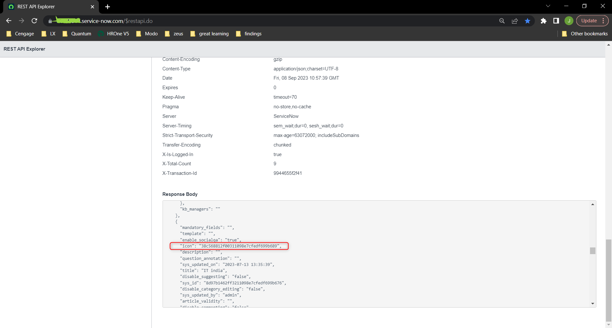Click the Update button
The width and height of the screenshot is (612, 328).
589,20
